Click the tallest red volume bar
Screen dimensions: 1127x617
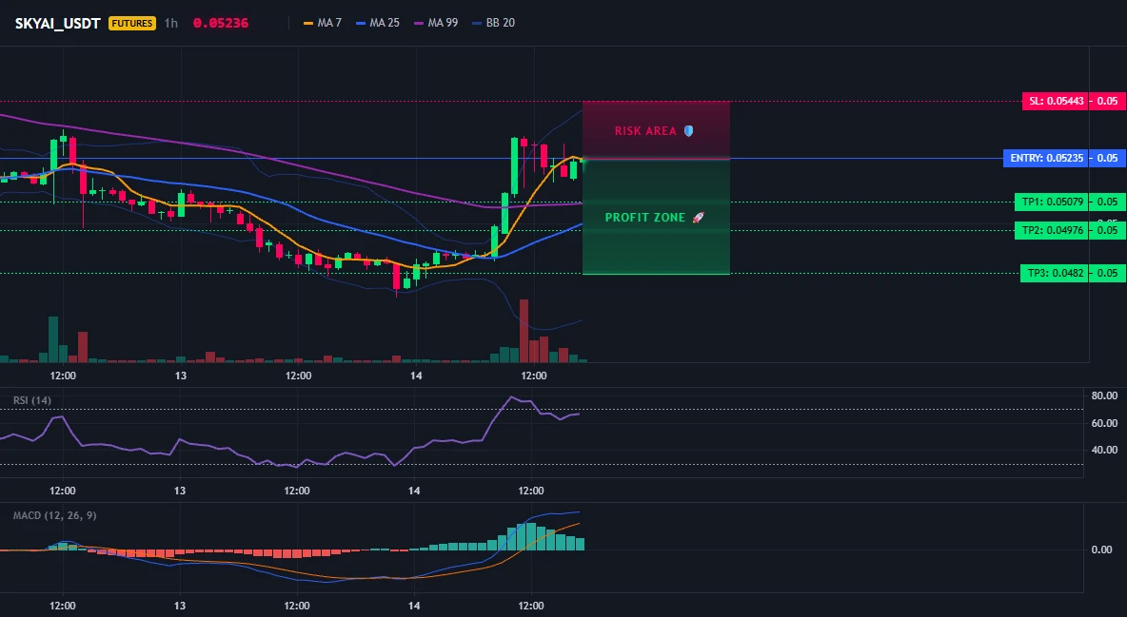(524, 331)
